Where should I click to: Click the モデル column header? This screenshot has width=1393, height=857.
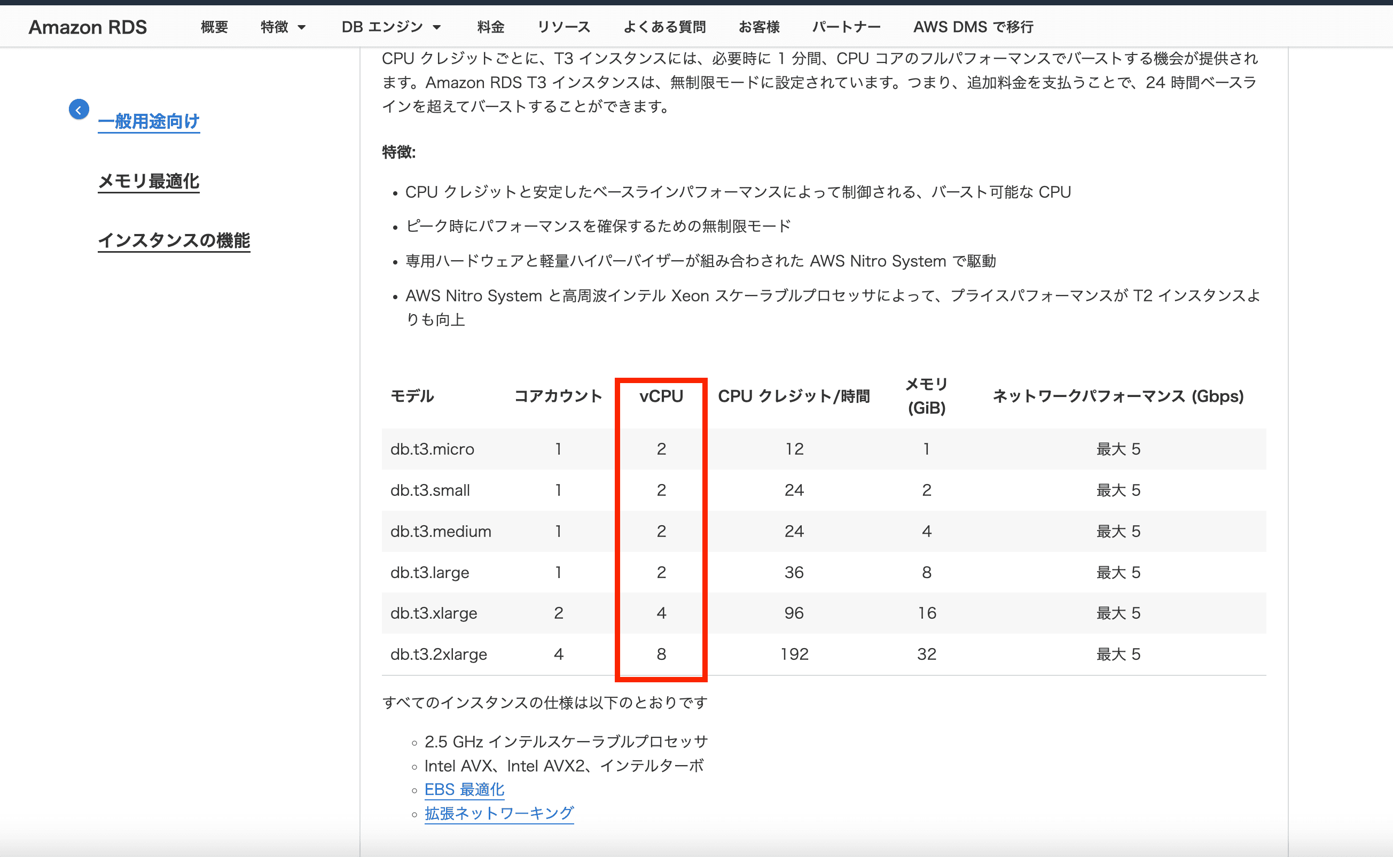click(x=412, y=395)
